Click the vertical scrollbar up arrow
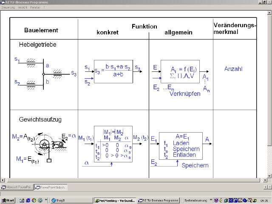 [x=269, y=13]
